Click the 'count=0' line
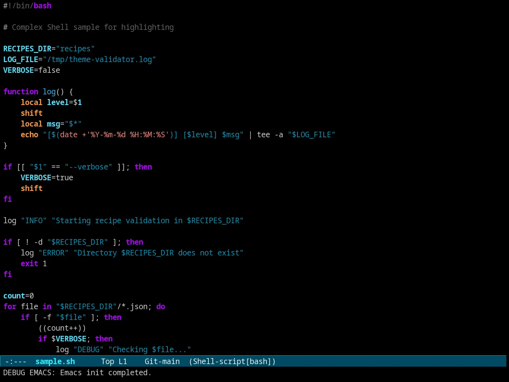 pos(19,296)
